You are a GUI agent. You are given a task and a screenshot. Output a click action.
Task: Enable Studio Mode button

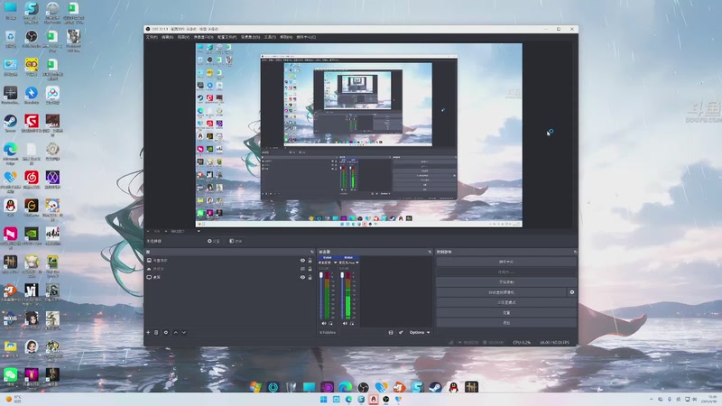[506, 302]
